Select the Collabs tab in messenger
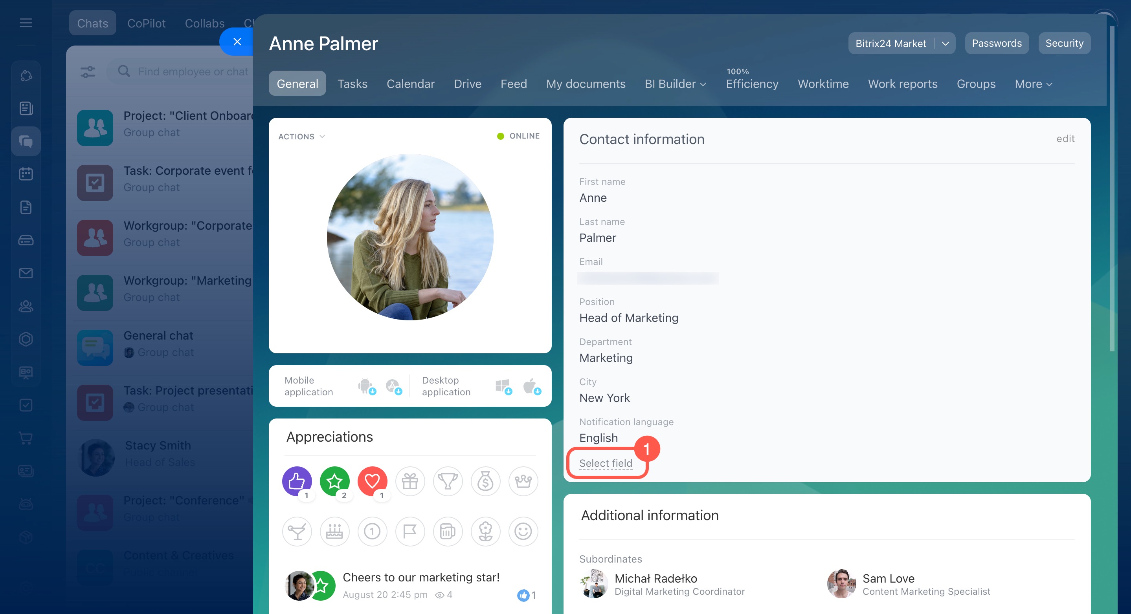The image size is (1131, 614). coord(205,23)
